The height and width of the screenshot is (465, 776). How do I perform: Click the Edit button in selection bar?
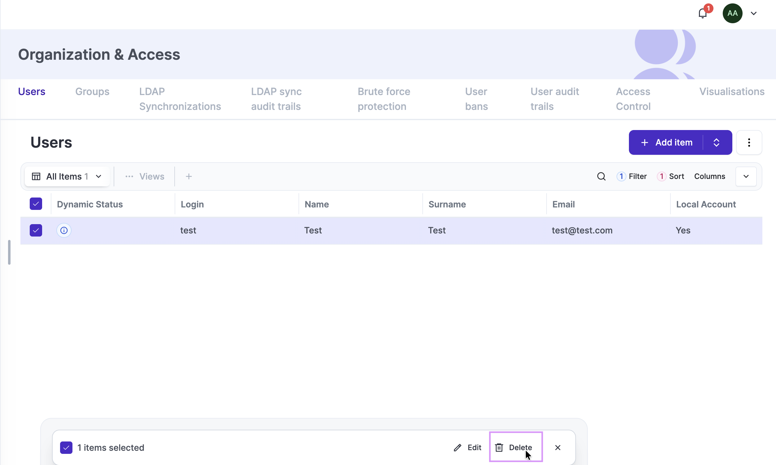pos(467,447)
